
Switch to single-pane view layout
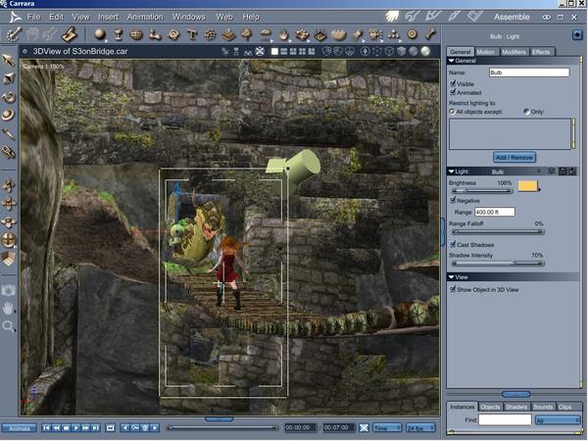274,51
